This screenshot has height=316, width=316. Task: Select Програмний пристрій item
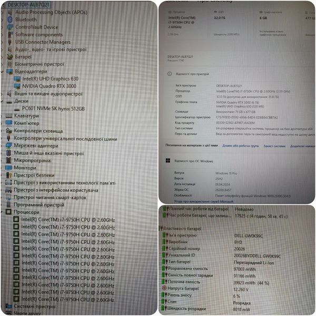click(x=39, y=205)
